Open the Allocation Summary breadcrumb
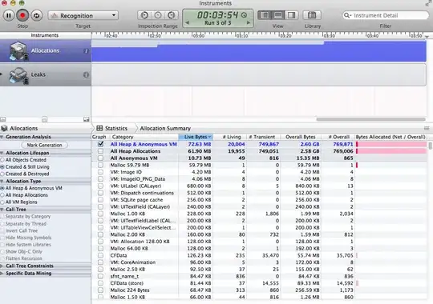This screenshot has height=304, width=433. [165, 129]
